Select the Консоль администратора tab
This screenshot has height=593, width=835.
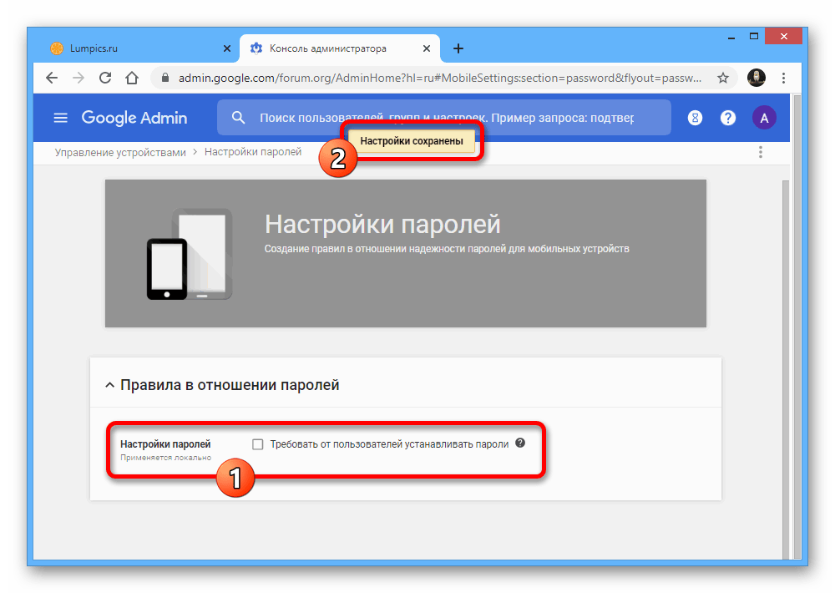pyautogui.click(x=339, y=48)
